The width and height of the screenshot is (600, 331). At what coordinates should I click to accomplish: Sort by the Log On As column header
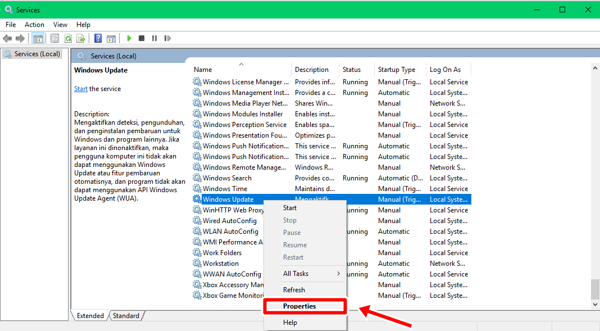(448, 69)
